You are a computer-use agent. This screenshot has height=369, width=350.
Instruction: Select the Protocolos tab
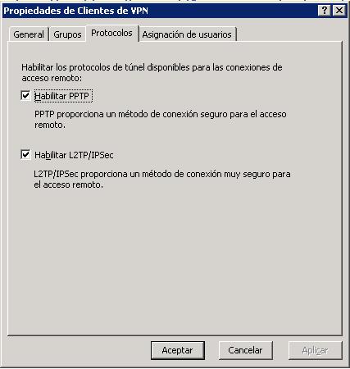pos(111,33)
